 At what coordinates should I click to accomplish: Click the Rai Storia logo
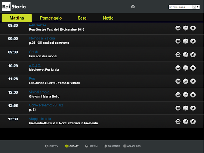(14, 6)
